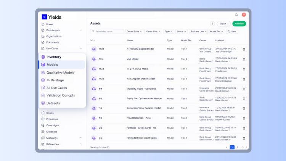The width and height of the screenshot is (286, 161).
Task: Delete the Mortality model - Gompertz row
Action: (x=244, y=89)
